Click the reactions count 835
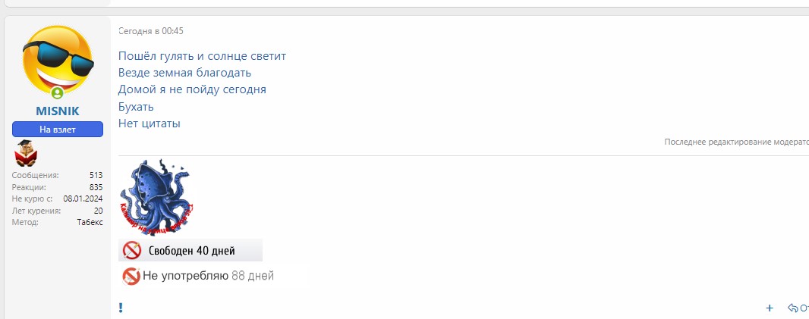The height and width of the screenshot is (319, 809). pyautogui.click(x=96, y=187)
